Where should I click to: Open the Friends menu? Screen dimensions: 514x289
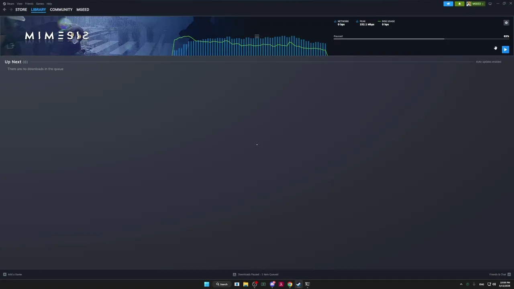coord(29,4)
